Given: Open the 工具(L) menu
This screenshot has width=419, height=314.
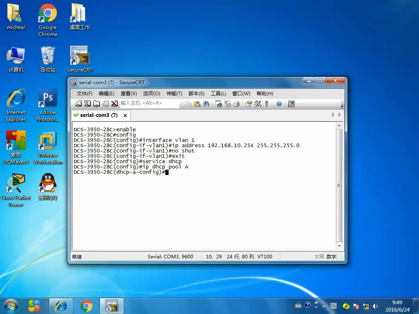Looking at the screenshot, I should tap(219, 94).
